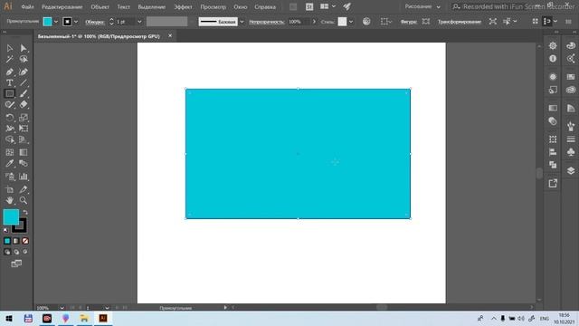Select the Eyedropper tool
The width and height of the screenshot is (579, 326).
point(10,163)
